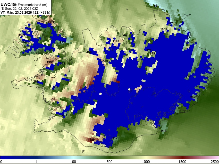This screenshot has width=219, height=164.
Task: Click the map value 1191
Action: tap(22, 35)
